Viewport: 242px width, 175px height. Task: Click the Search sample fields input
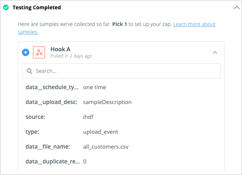pos(121,71)
